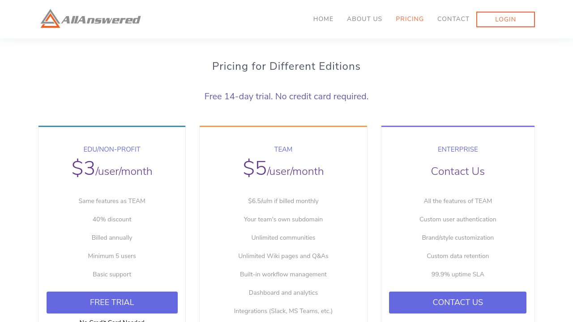573x322 pixels.
Task: Click 'Pricing for Different Editions' heading
Action: (x=286, y=66)
